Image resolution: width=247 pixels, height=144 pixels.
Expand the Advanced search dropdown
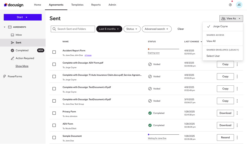click(x=157, y=29)
